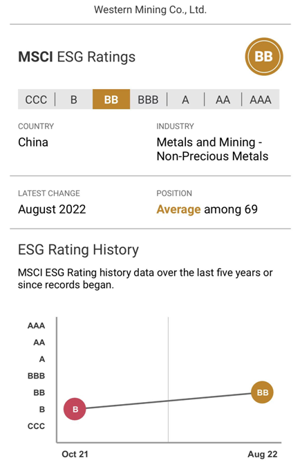Click the AAA cell in the rating scale
Image resolution: width=300 pixels, height=467 pixels.
pos(261,99)
